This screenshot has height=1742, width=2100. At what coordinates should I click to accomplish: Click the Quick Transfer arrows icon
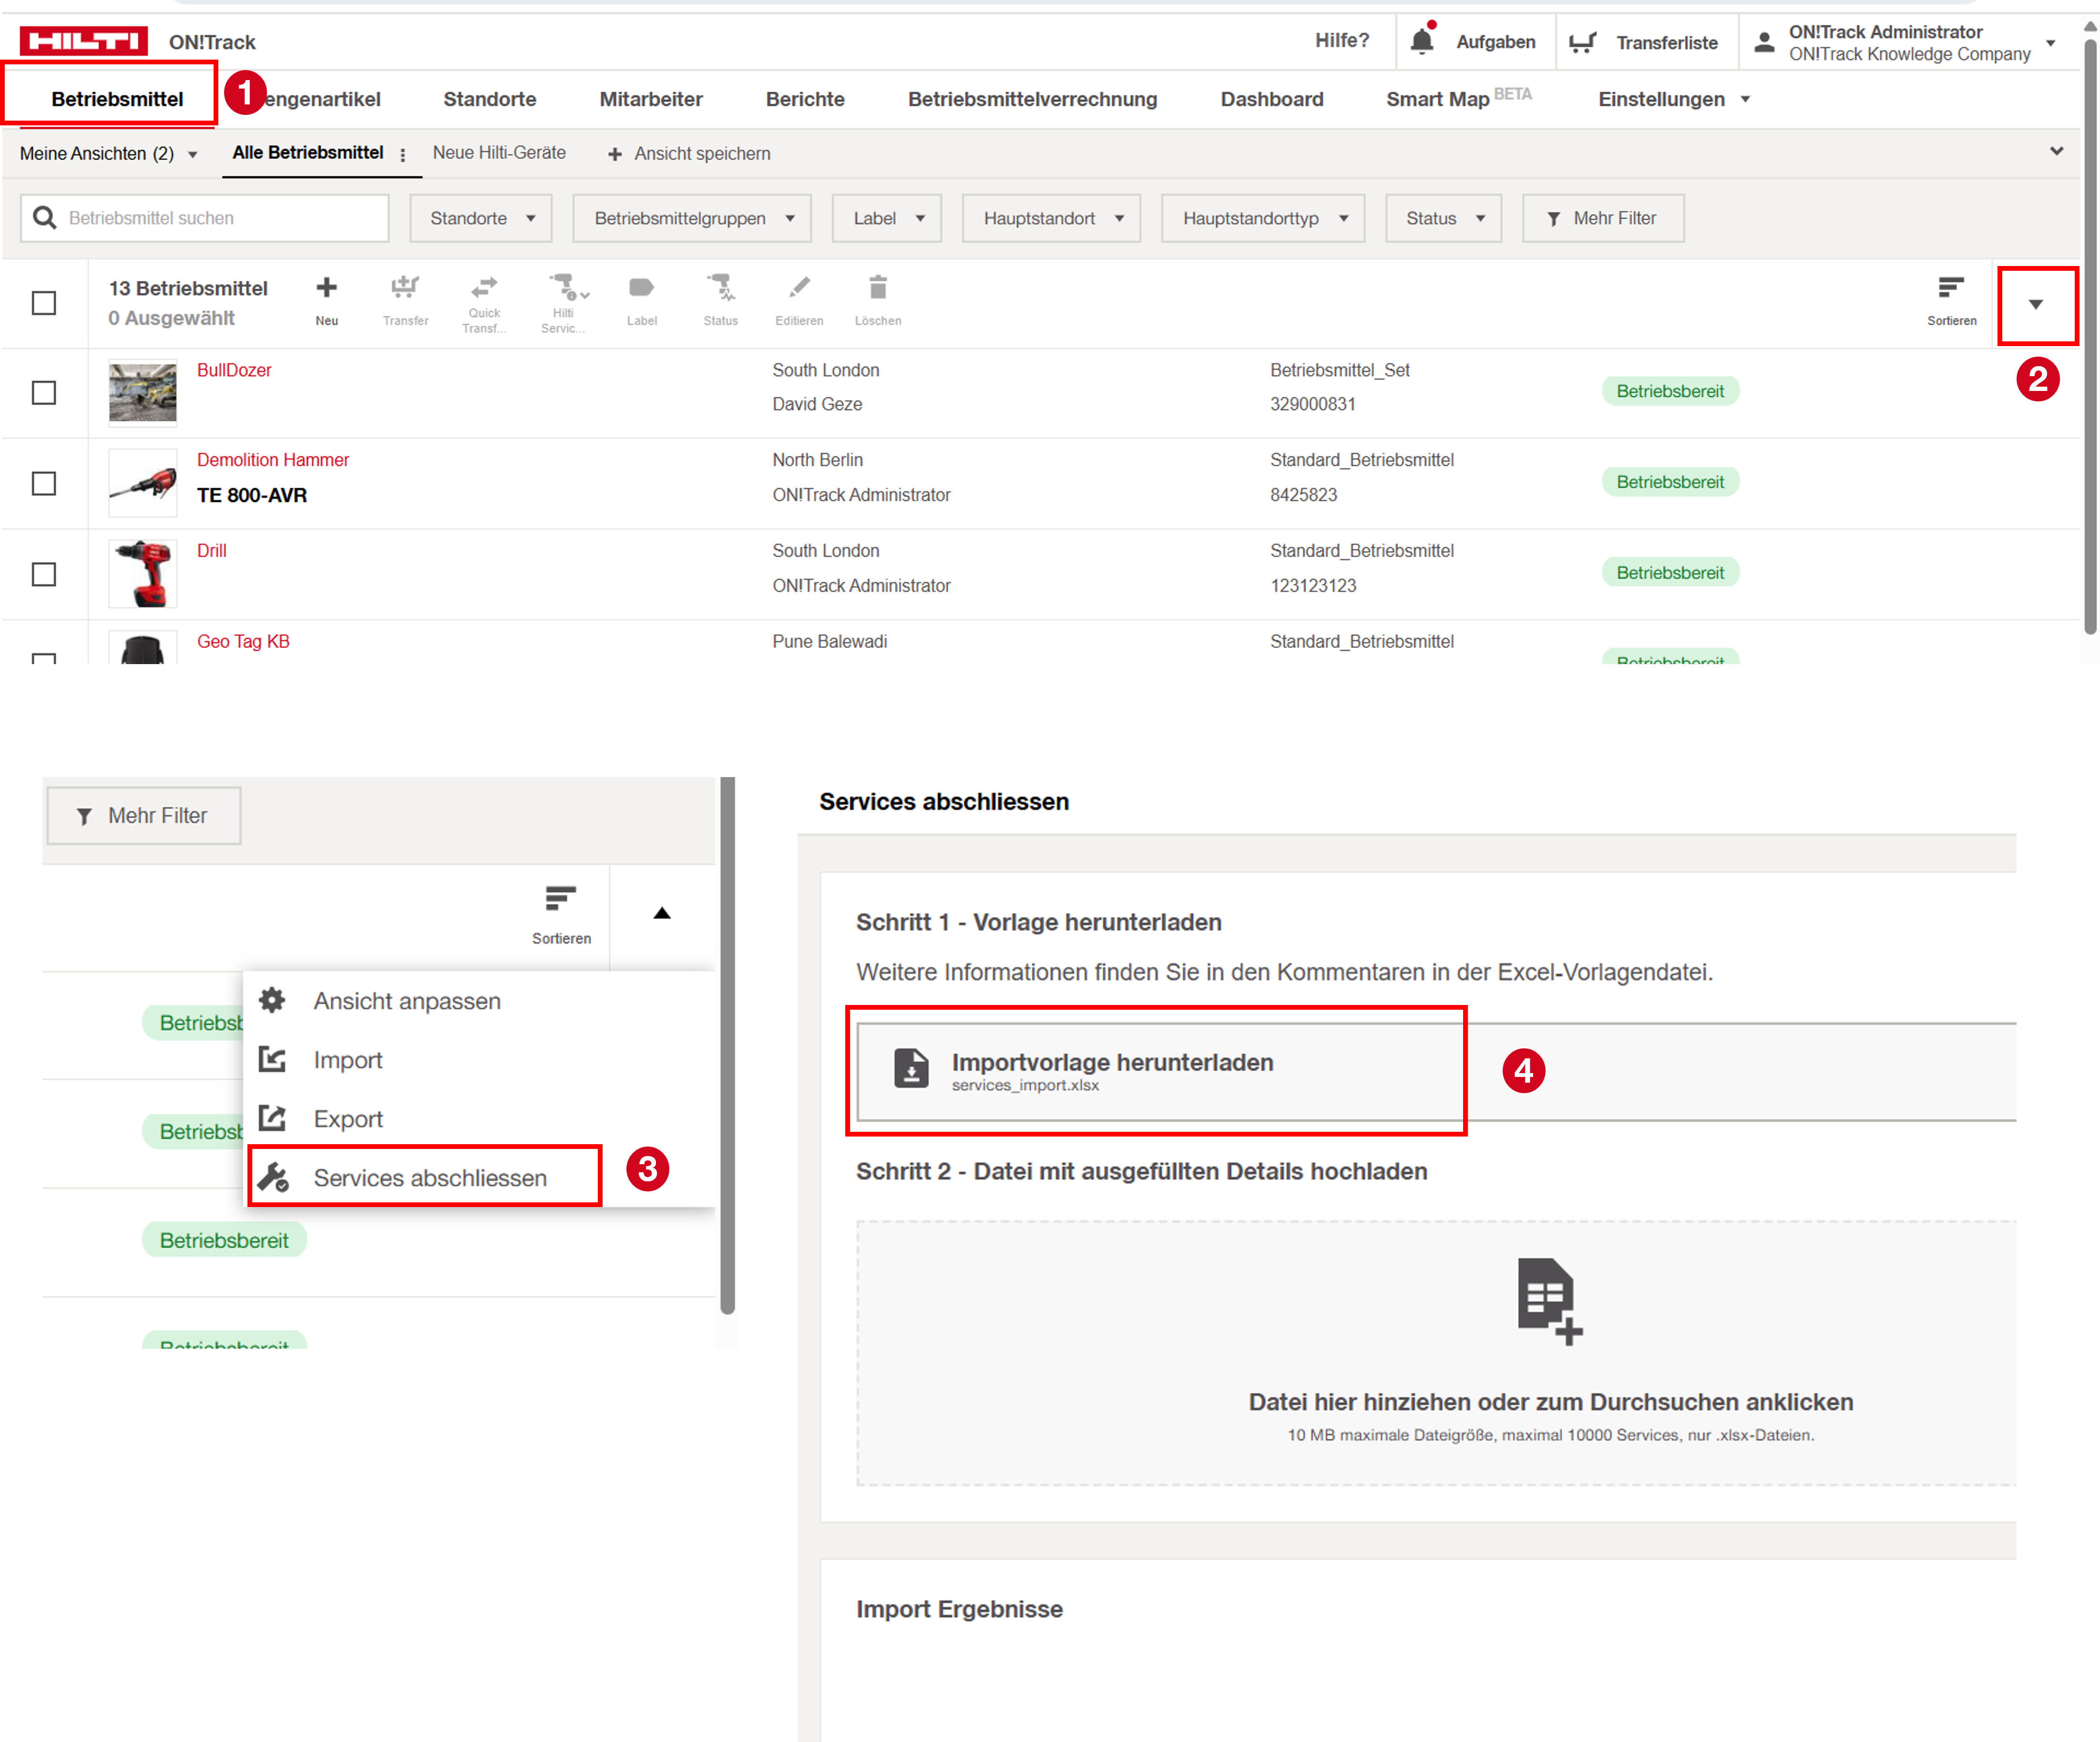[x=484, y=288]
